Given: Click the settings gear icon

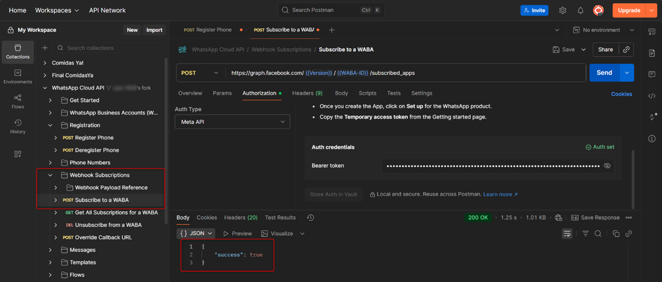Looking at the screenshot, I should tap(563, 10).
